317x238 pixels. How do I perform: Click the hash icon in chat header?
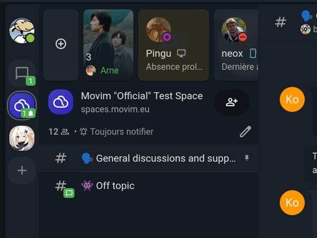(280, 22)
